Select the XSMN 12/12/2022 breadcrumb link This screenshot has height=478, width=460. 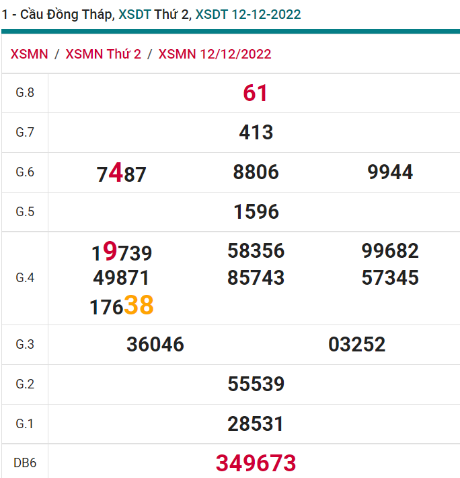[215, 54]
